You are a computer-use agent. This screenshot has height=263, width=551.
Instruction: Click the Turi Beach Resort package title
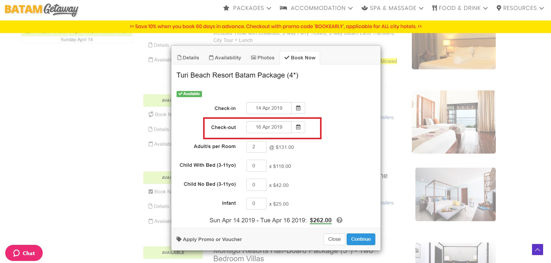pyautogui.click(x=237, y=75)
